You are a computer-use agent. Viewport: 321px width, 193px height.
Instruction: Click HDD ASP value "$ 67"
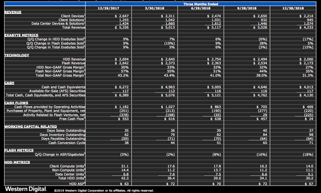[309, 184]
